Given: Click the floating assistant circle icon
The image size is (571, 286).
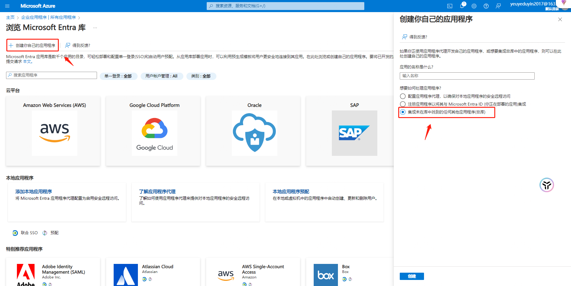Looking at the screenshot, I should point(547,185).
